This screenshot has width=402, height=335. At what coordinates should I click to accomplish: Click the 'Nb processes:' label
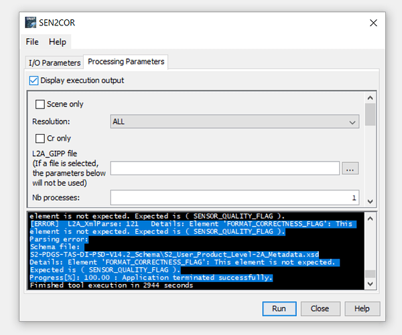tap(56, 198)
